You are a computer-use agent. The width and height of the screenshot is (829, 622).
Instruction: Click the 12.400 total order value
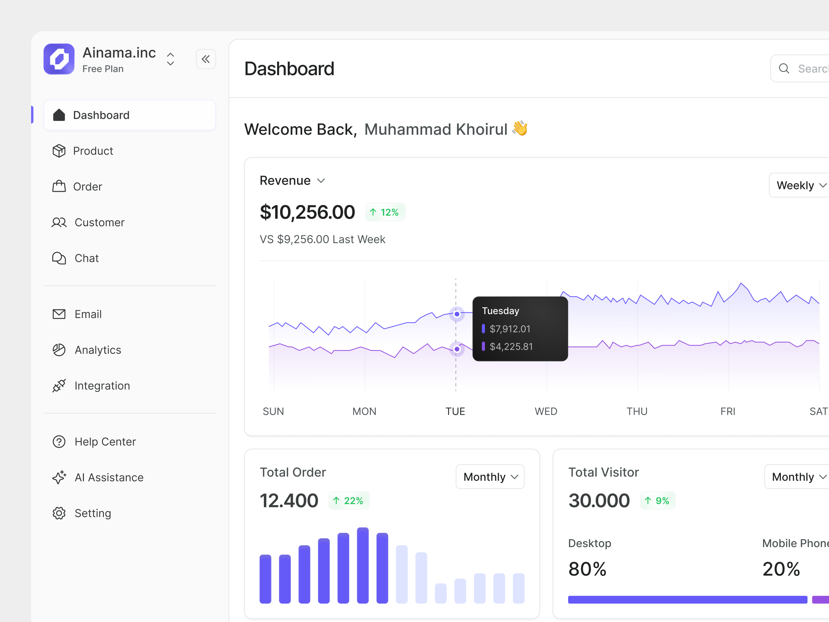pyautogui.click(x=289, y=500)
